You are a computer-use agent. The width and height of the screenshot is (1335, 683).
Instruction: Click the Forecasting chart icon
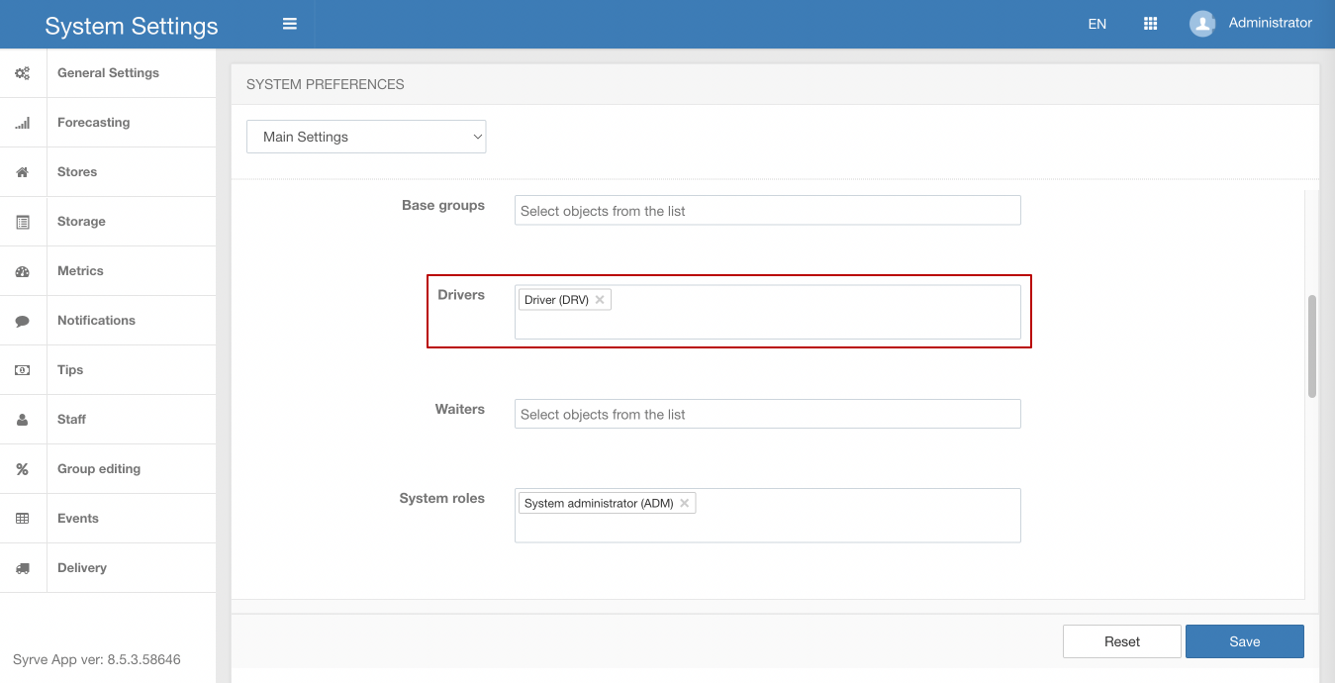[23, 123]
